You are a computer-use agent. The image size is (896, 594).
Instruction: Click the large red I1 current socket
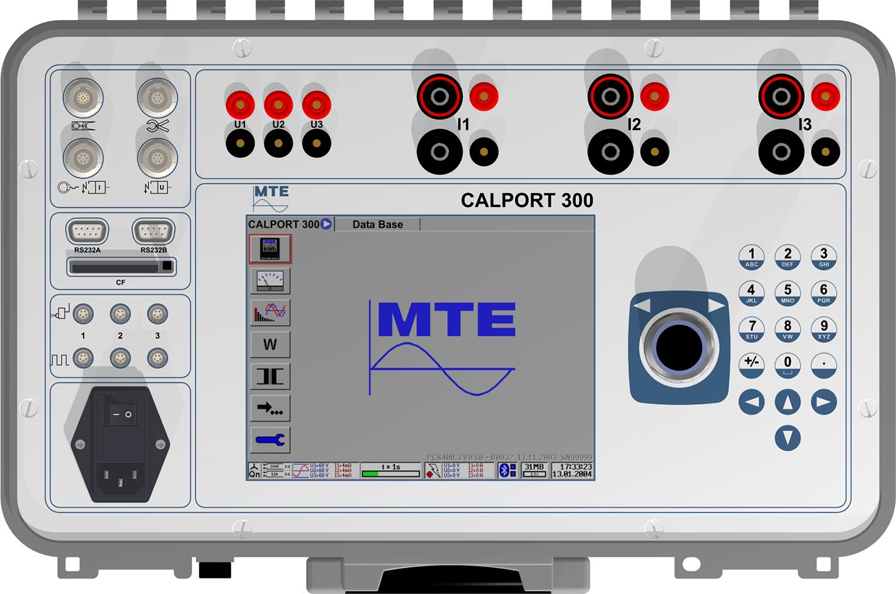[x=439, y=97]
